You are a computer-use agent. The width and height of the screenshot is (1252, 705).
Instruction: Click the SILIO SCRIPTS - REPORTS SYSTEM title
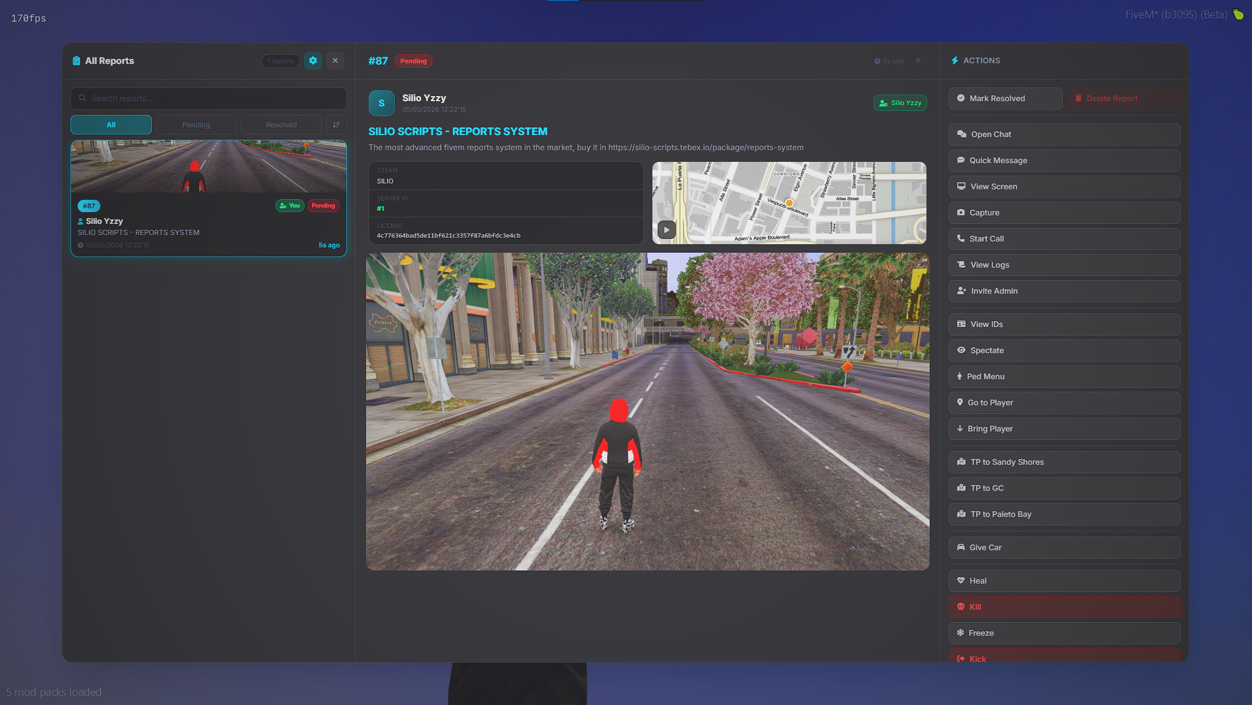click(x=458, y=131)
